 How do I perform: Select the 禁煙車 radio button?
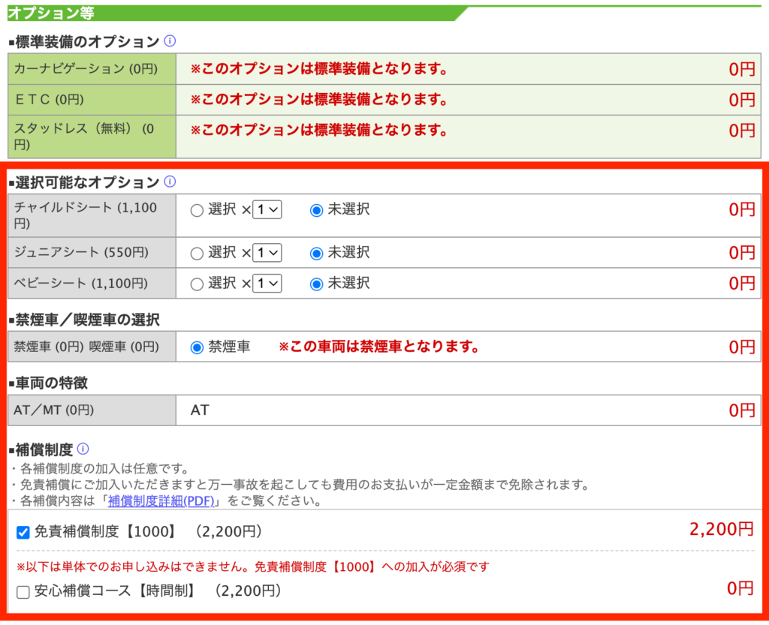197,347
